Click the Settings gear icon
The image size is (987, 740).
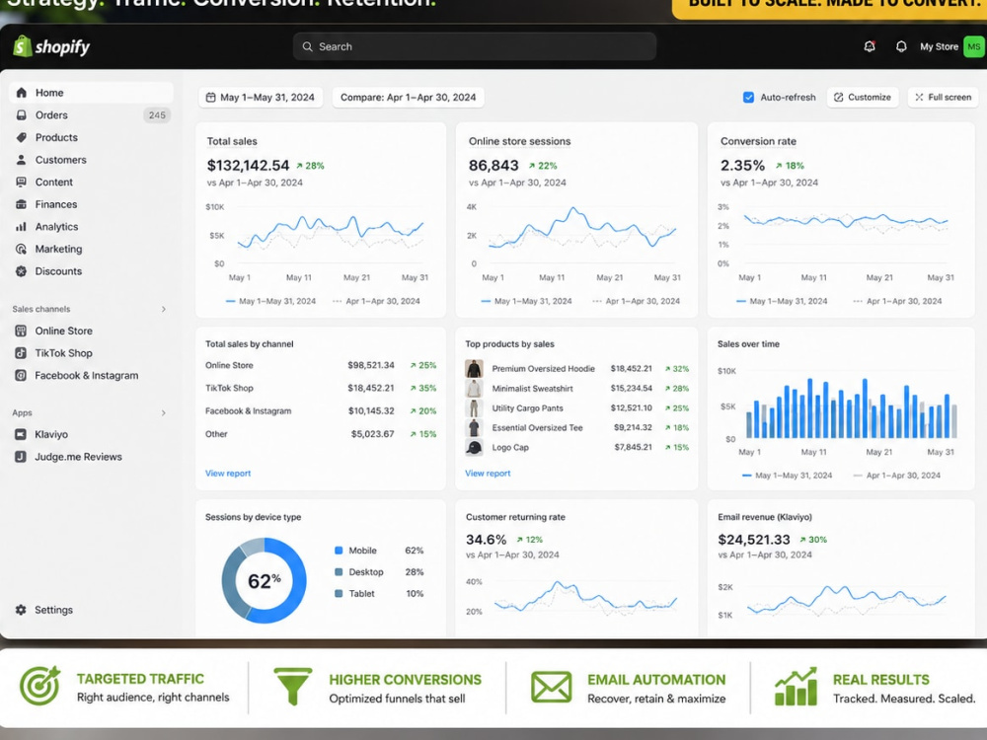coord(21,610)
